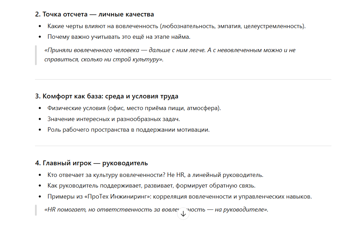
Task: Click the bullet "Как руководитель поддерживает, развивает"
Action: pyautogui.click(x=151, y=185)
